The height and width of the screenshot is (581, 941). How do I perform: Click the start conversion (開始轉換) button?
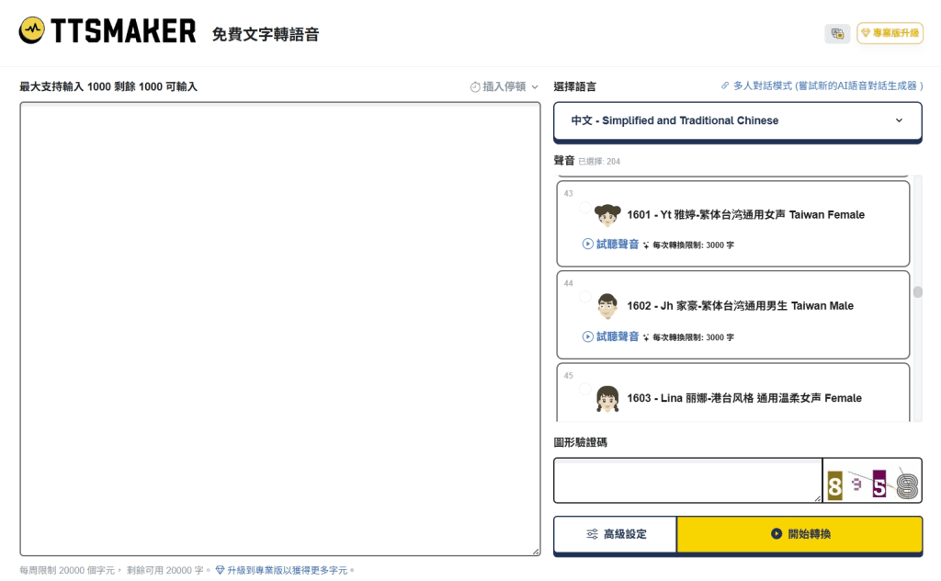coord(799,534)
